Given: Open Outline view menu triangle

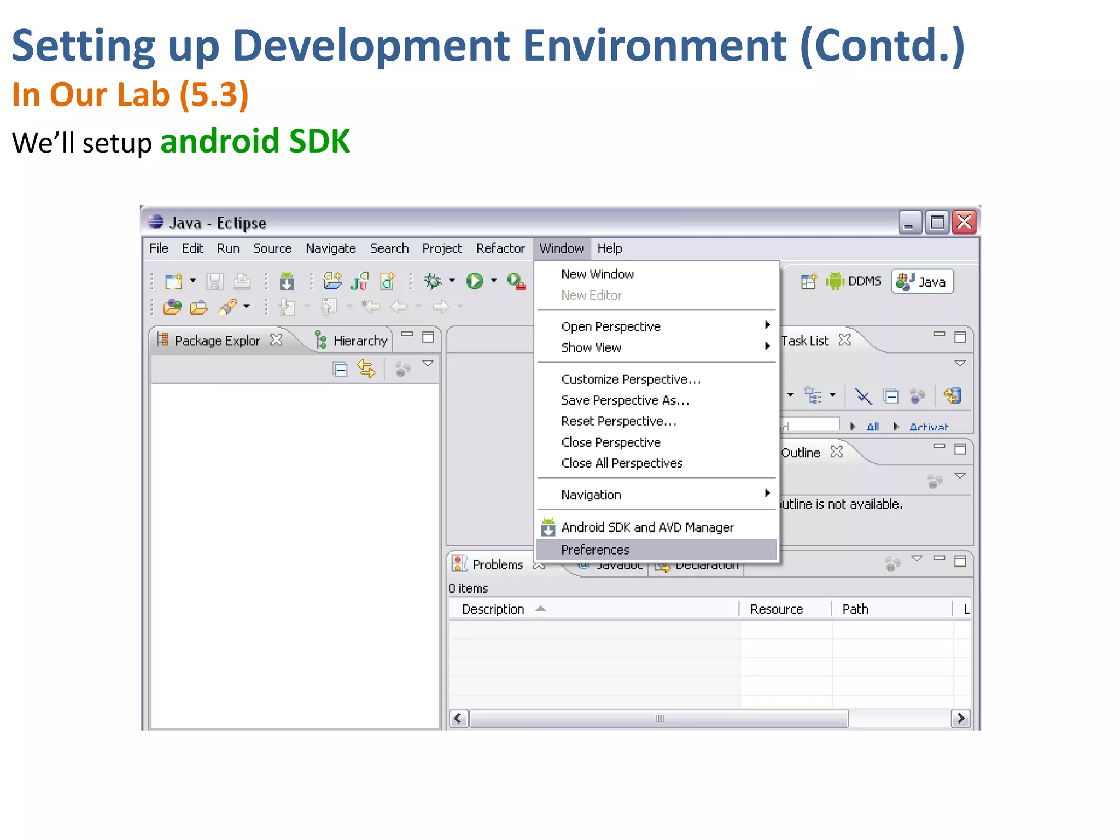Looking at the screenshot, I should (960, 475).
